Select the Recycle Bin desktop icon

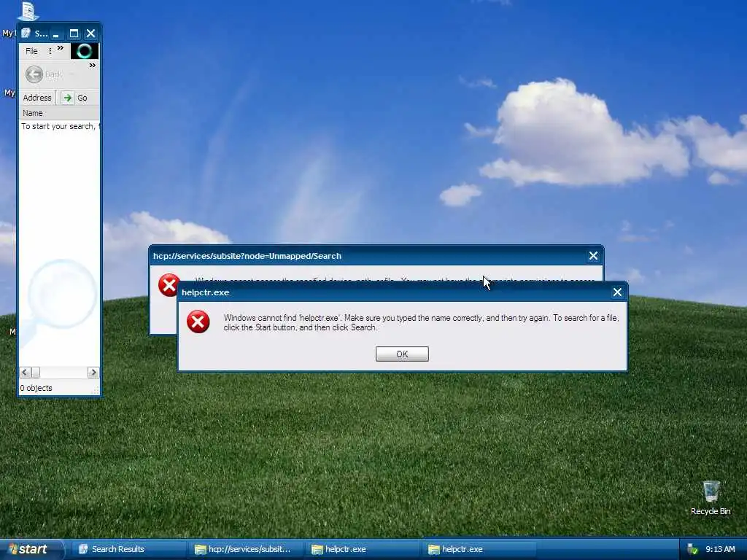711,497
